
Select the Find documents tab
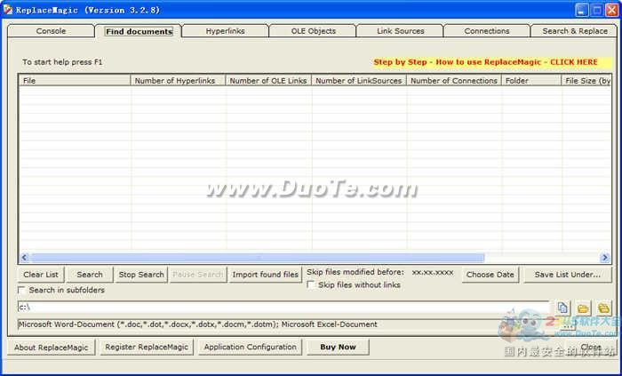pyautogui.click(x=139, y=31)
